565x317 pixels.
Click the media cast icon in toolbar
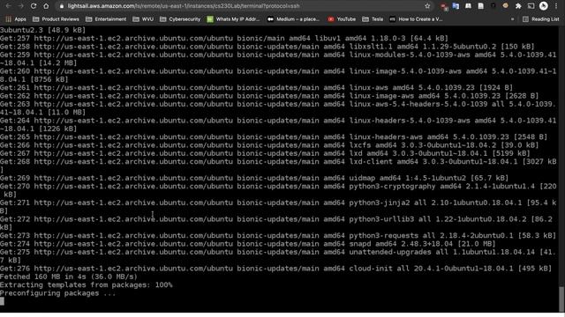531,6
